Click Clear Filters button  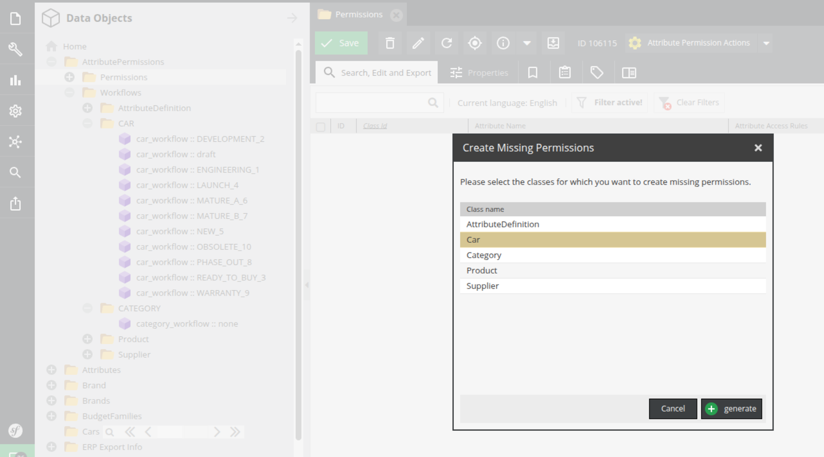click(689, 103)
